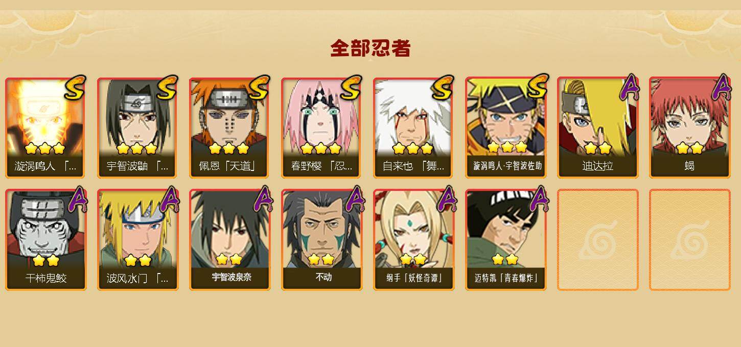
Task: Pick the 迈特凯「青春爆炸」 ninja card
Action: click(x=505, y=240)
